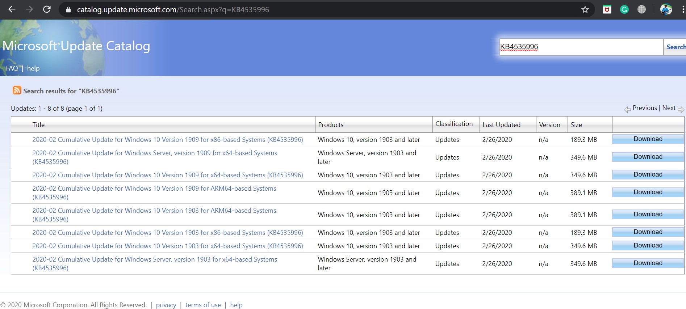Screen dimensions: 686x309
Task: Open the Grammarly extension icon
Action: click(x=624, y=10)
